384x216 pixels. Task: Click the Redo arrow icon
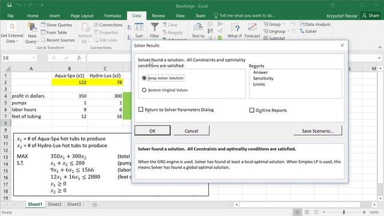coord(30,5)
